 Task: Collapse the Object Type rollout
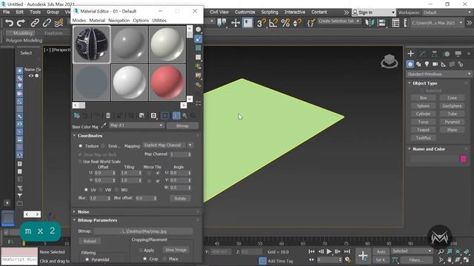424,83
